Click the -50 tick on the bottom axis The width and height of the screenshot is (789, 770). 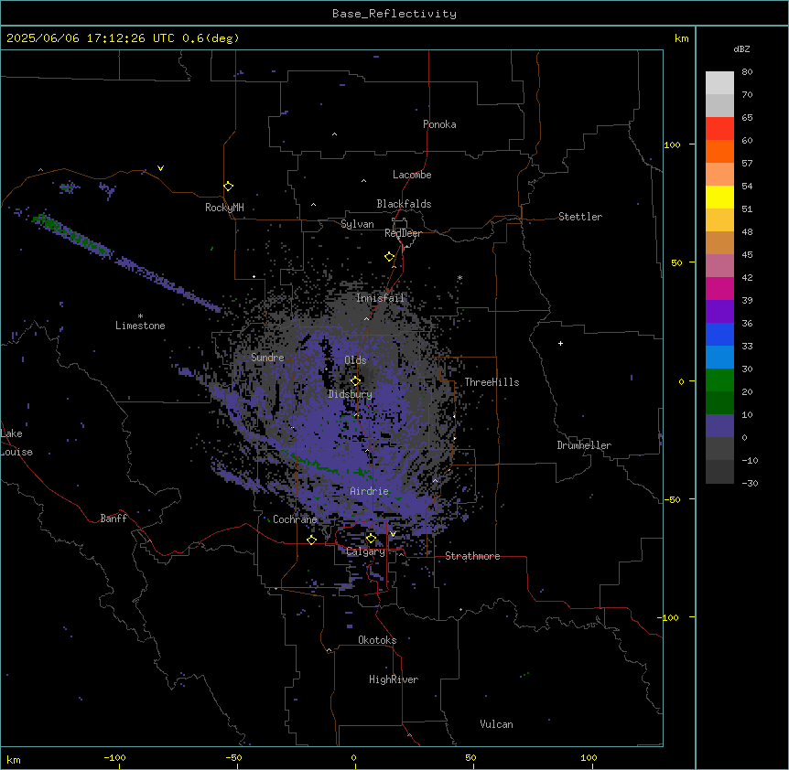click(x=233, y=757)
